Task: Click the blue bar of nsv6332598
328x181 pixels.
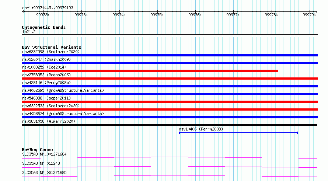Action: click(170, 55)
